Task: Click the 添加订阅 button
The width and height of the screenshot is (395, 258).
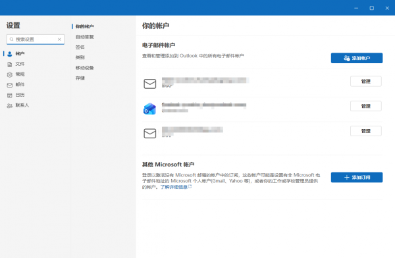Action: coord(357,178)
